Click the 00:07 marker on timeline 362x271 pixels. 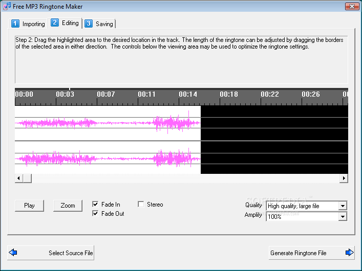106,94
